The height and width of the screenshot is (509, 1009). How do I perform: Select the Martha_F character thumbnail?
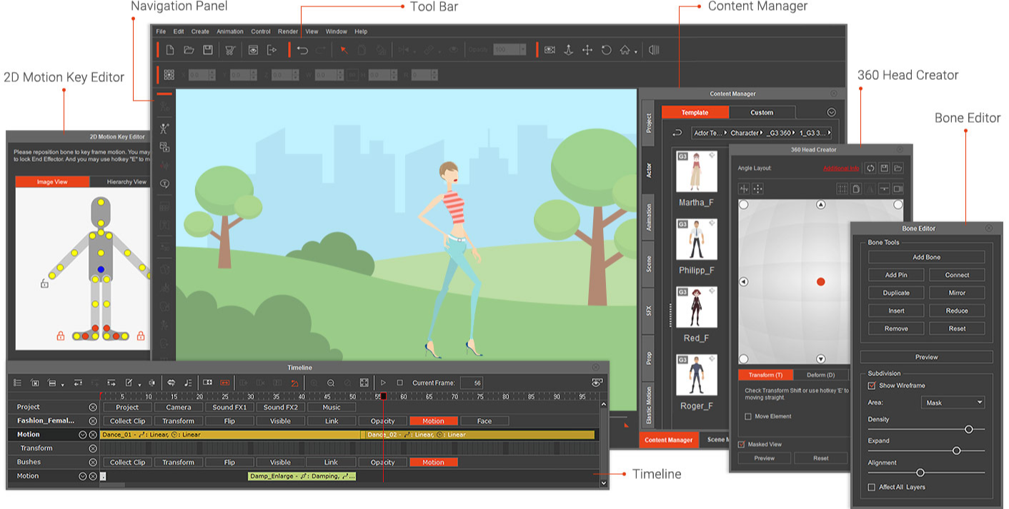click(697, 171)
